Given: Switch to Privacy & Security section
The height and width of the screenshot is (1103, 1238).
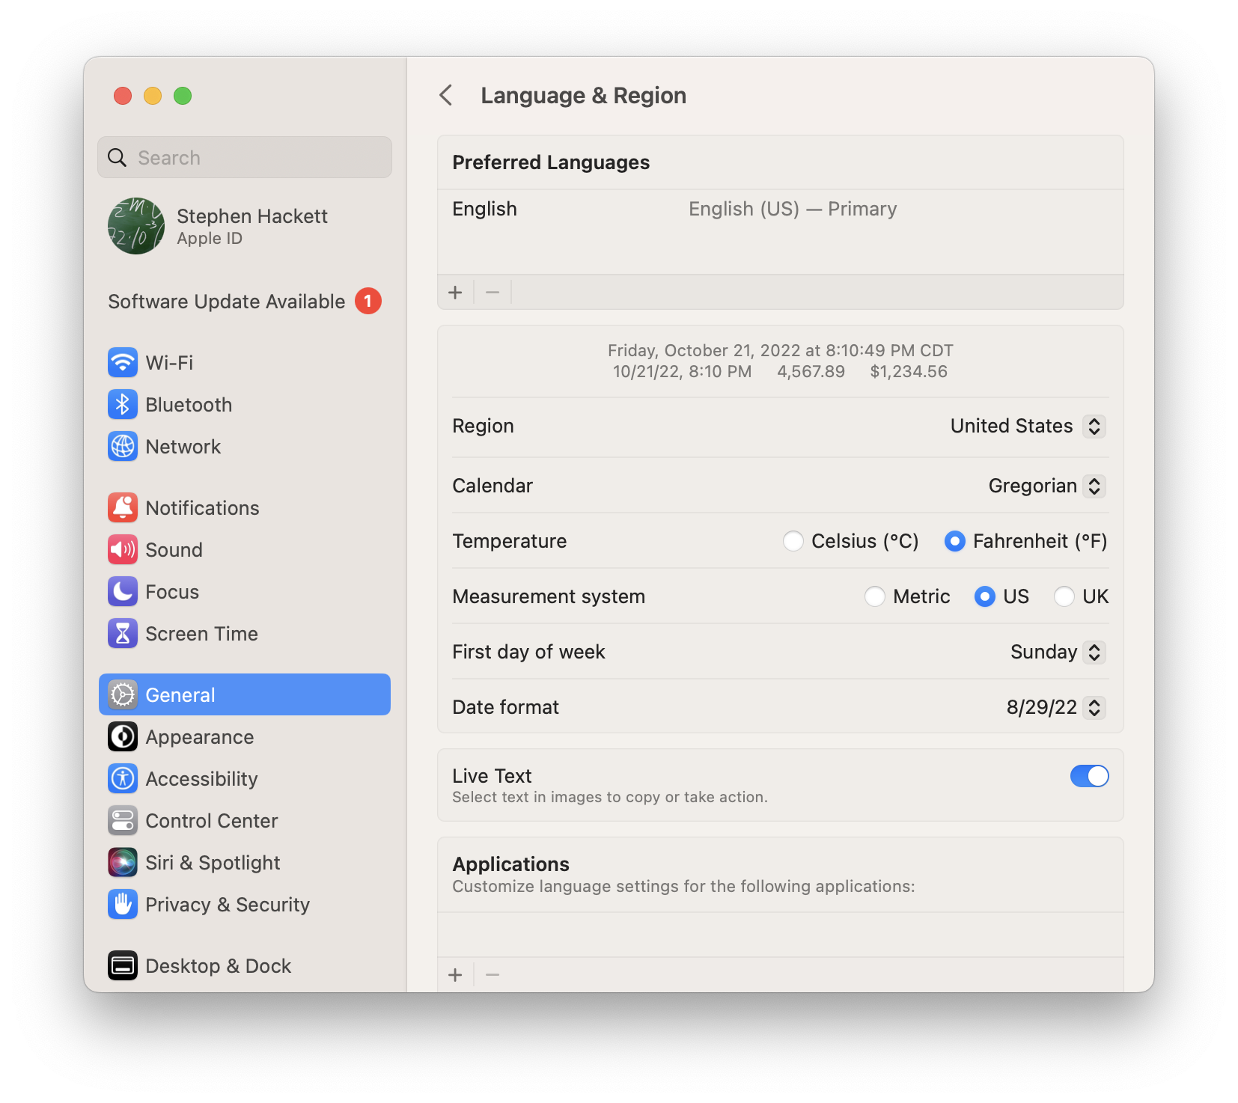Looking at the screenshot, I should pyautogui.click(x=227, y=905).
